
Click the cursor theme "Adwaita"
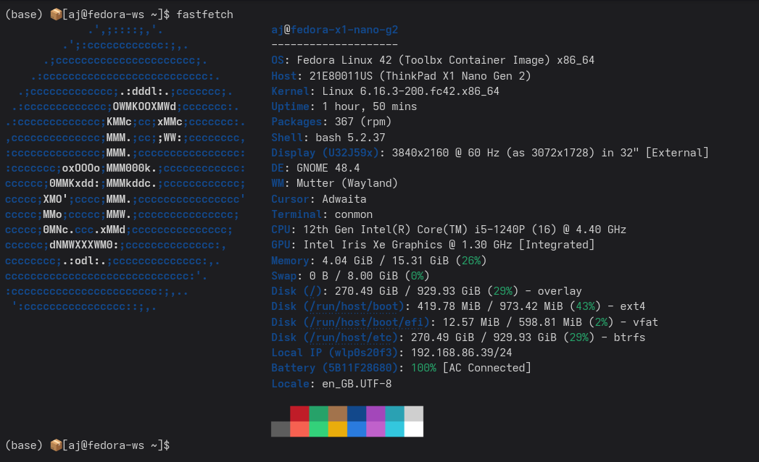tap(344, 199)
